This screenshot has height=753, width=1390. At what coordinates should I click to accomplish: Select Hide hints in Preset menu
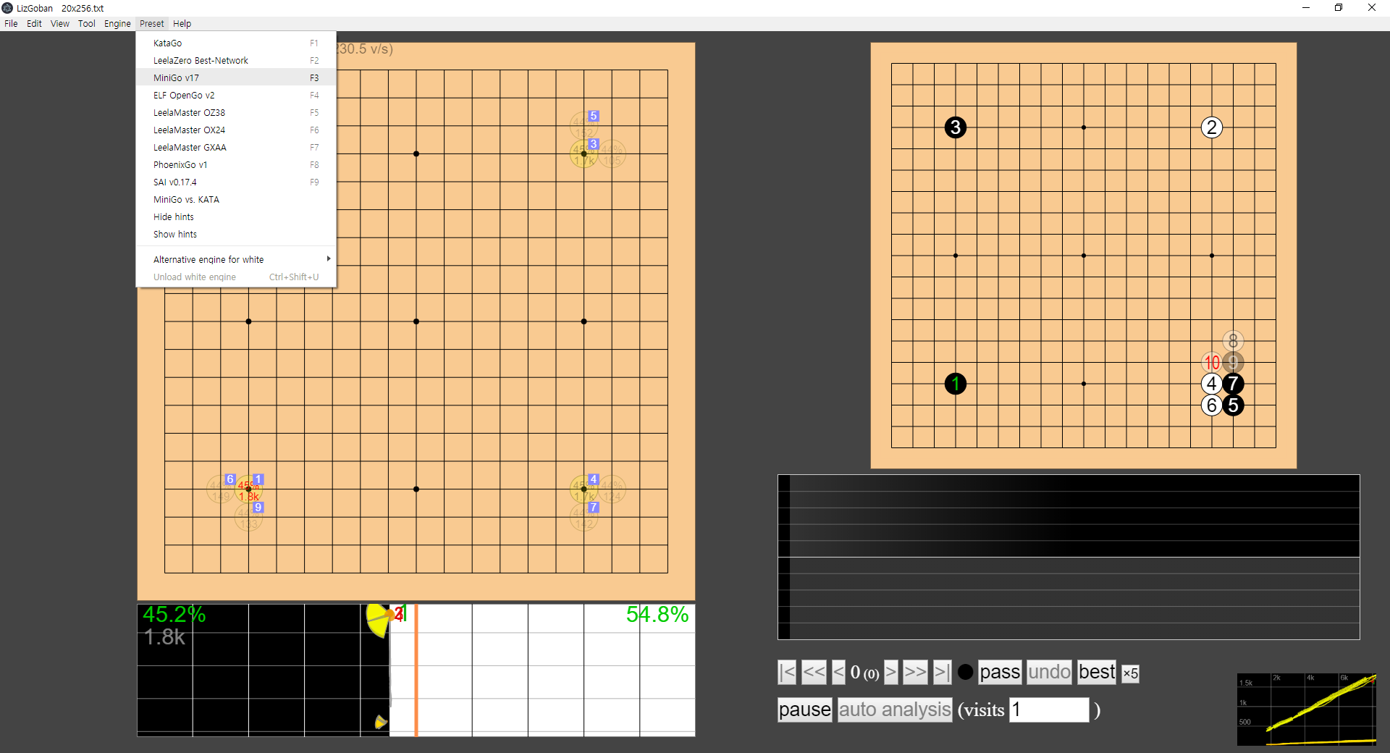coord(174,217)
